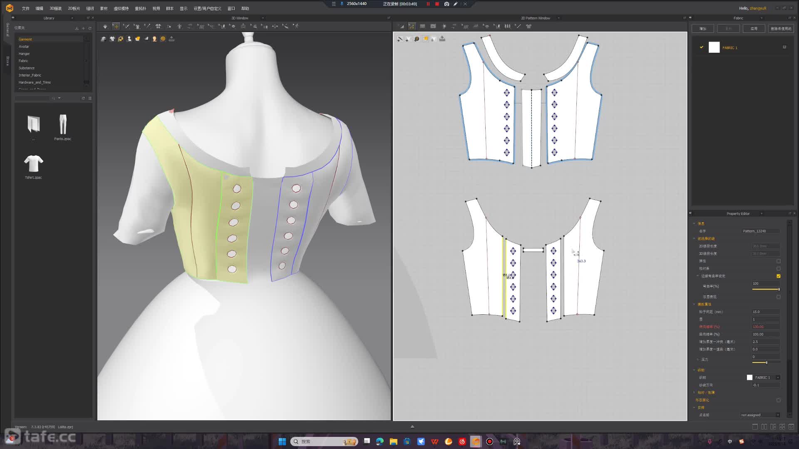Click the walking avatar motion tool icon
This screenshot has height=449, width=799.
(x=296, y=26)
